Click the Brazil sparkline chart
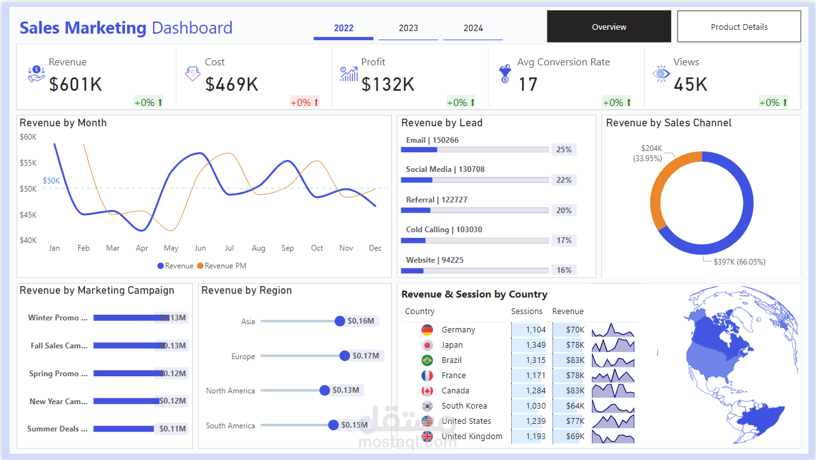 [x=612, y=360]
